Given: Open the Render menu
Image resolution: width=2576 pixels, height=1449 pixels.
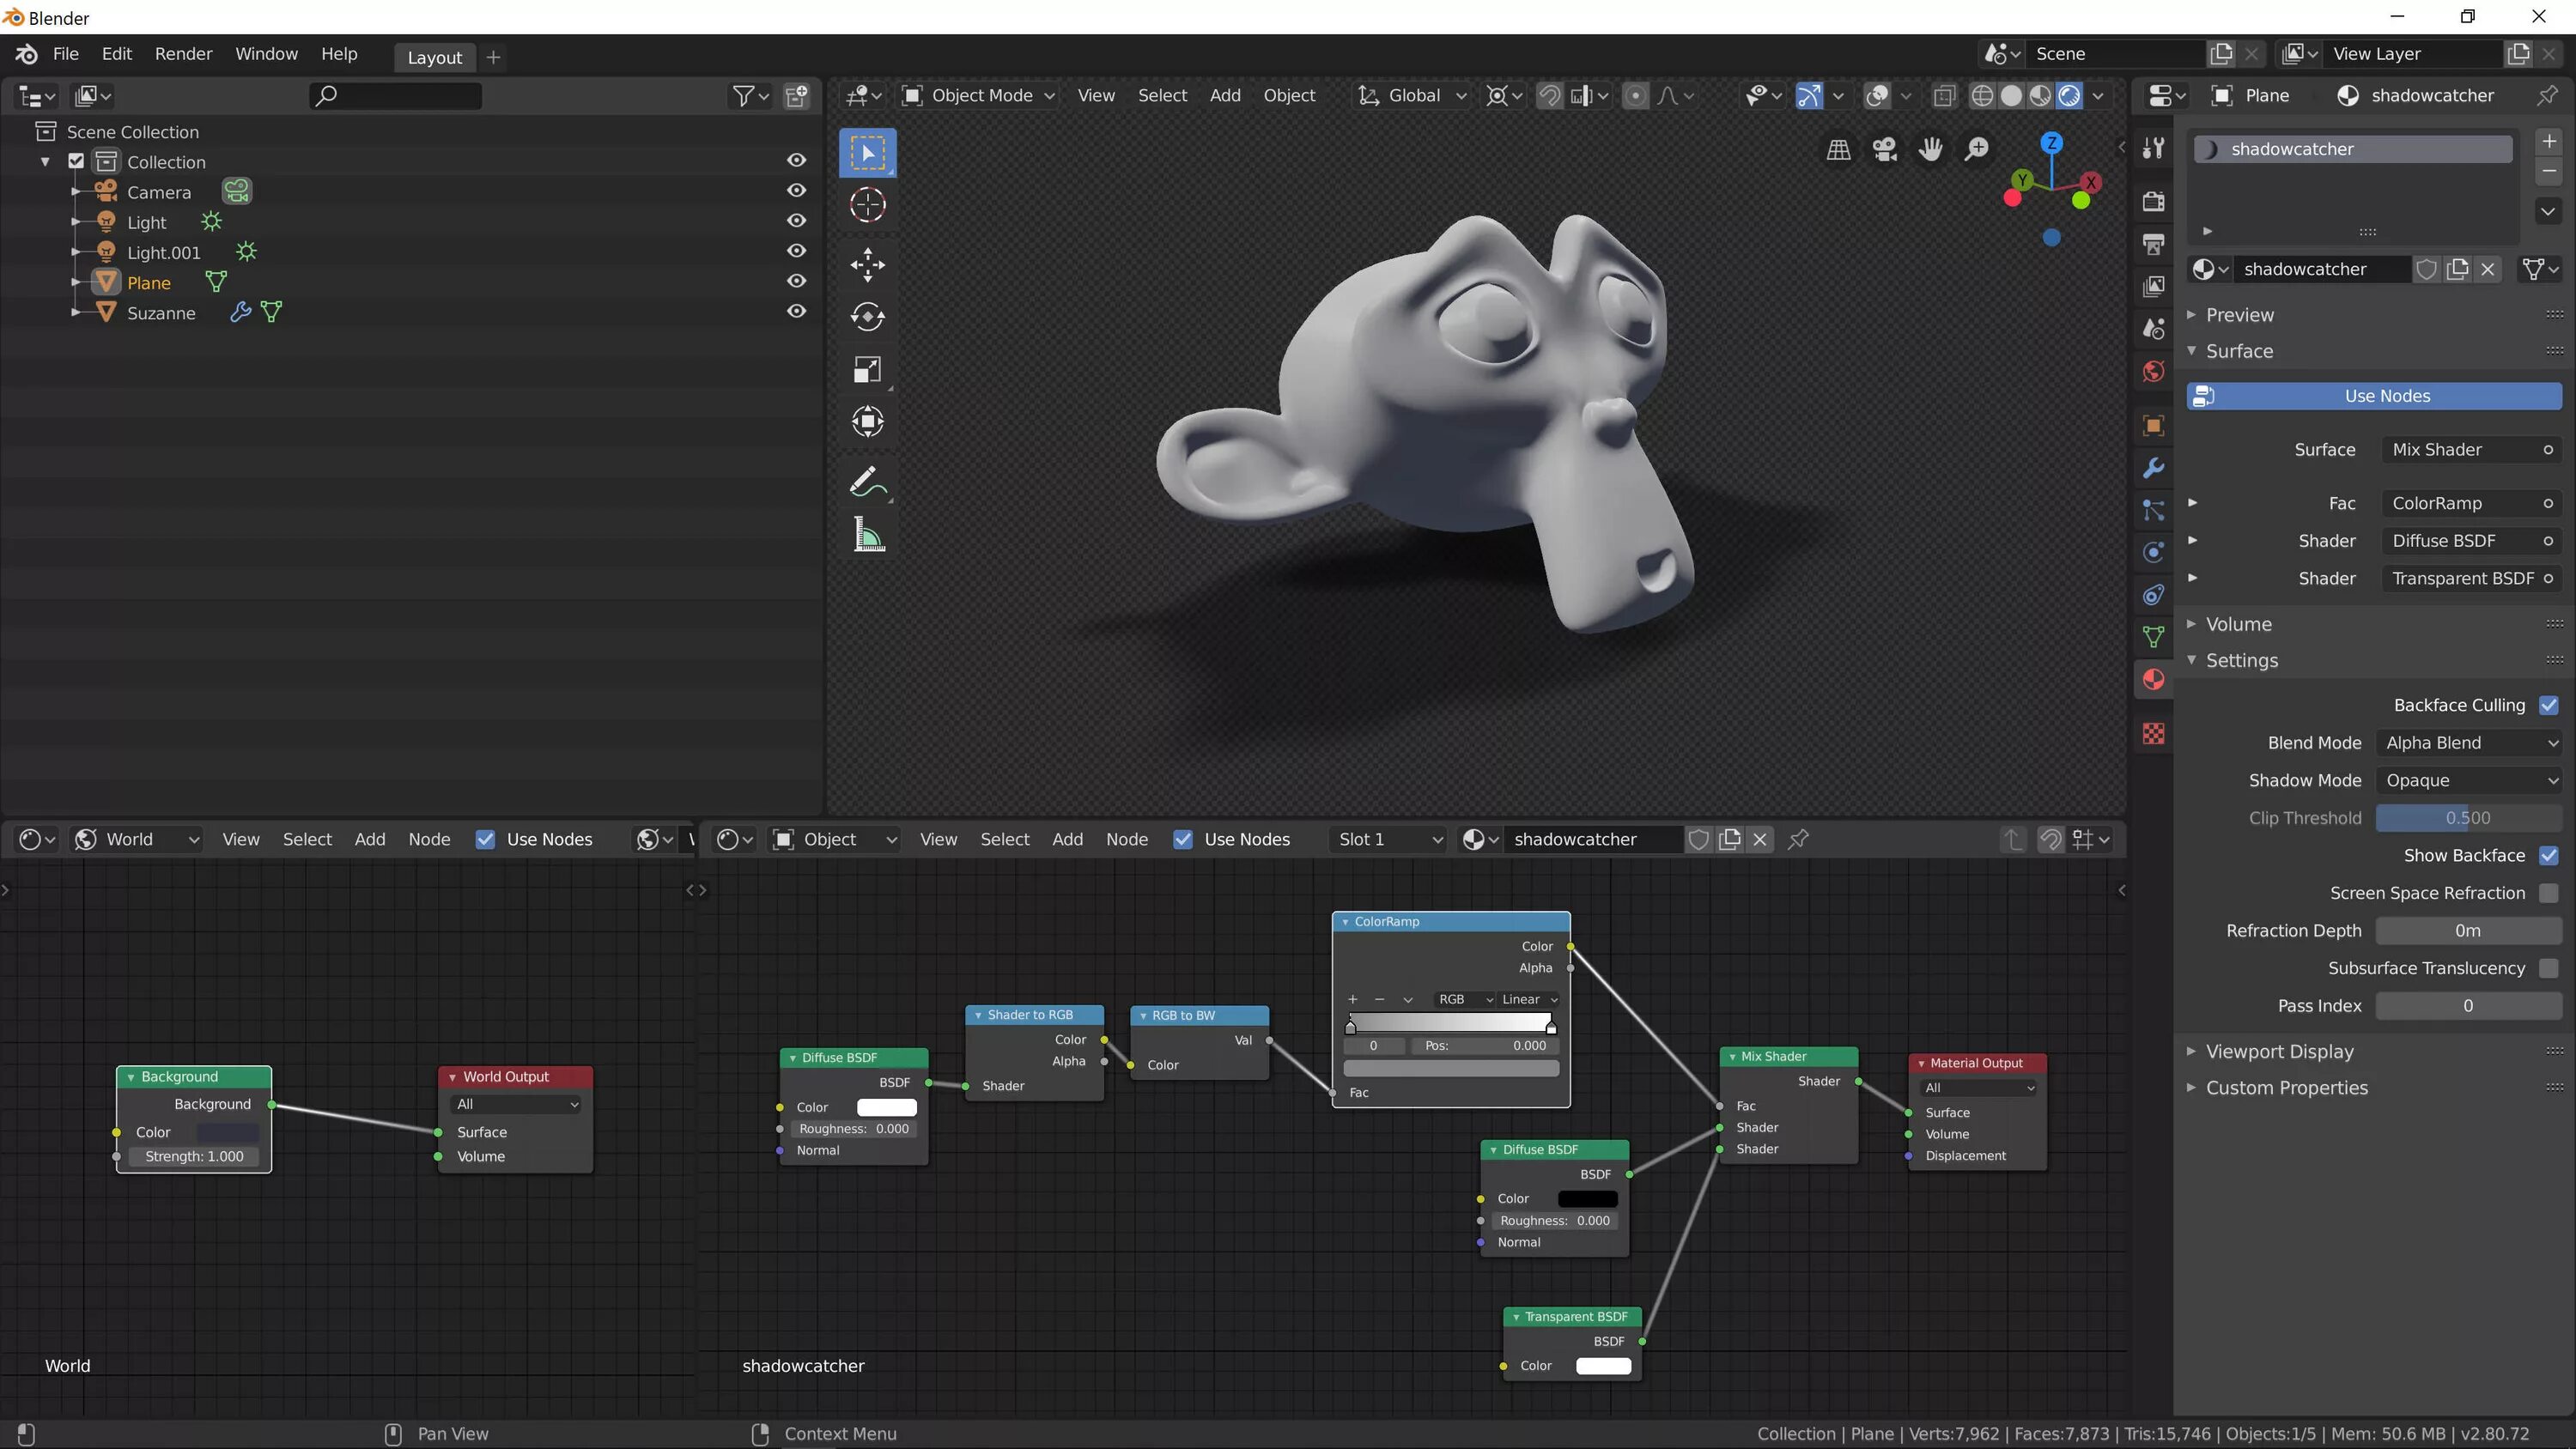Looking at the screenshot, I should [183, 54].
